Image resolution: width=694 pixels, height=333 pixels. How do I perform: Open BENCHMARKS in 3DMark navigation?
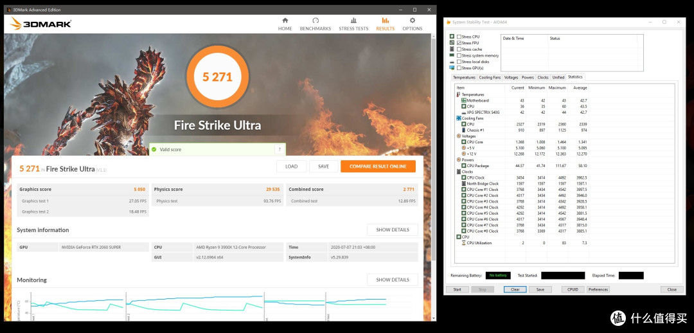pos(316,24)
